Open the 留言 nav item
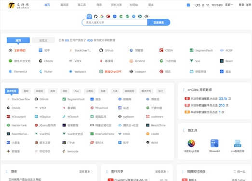The height and width of the screenshot is (181, 252). coord(151,5)
